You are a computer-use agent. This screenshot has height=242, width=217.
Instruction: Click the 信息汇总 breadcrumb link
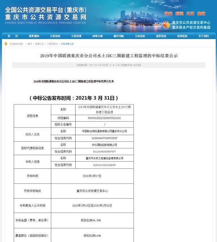[39, 44]
